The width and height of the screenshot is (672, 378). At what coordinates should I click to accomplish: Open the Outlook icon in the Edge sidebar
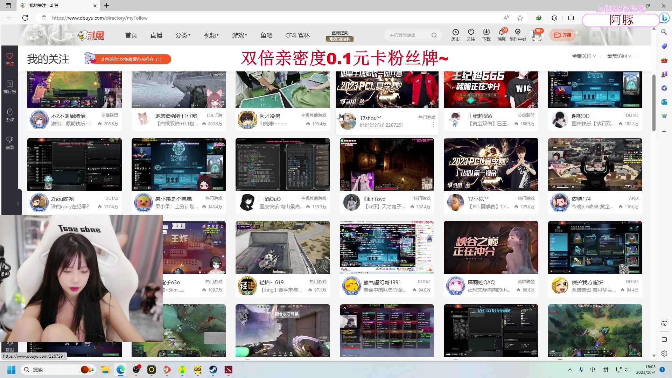click(x=664, y=102)
